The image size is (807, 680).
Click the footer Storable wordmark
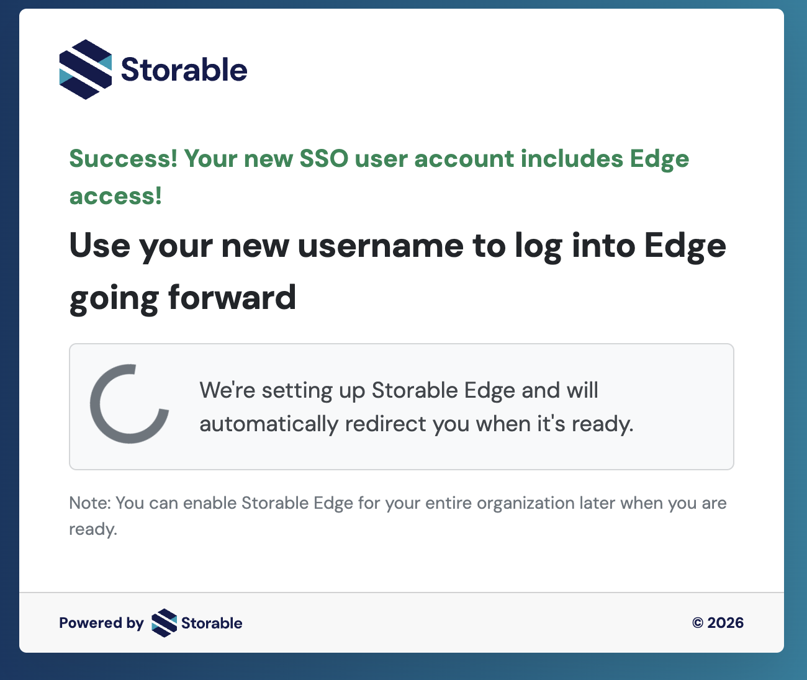(x=212, y=623)
